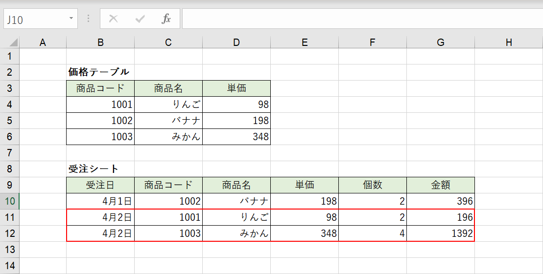Click the 4月1日 date cell
Screen dimensions: 543x274
click(100, 201)
